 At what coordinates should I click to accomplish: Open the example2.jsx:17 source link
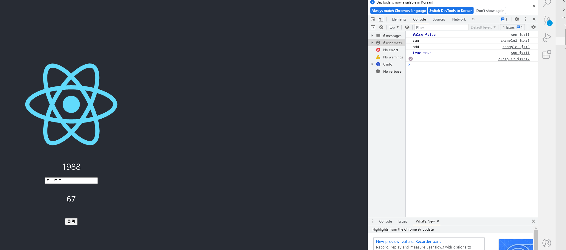[514, 59]
